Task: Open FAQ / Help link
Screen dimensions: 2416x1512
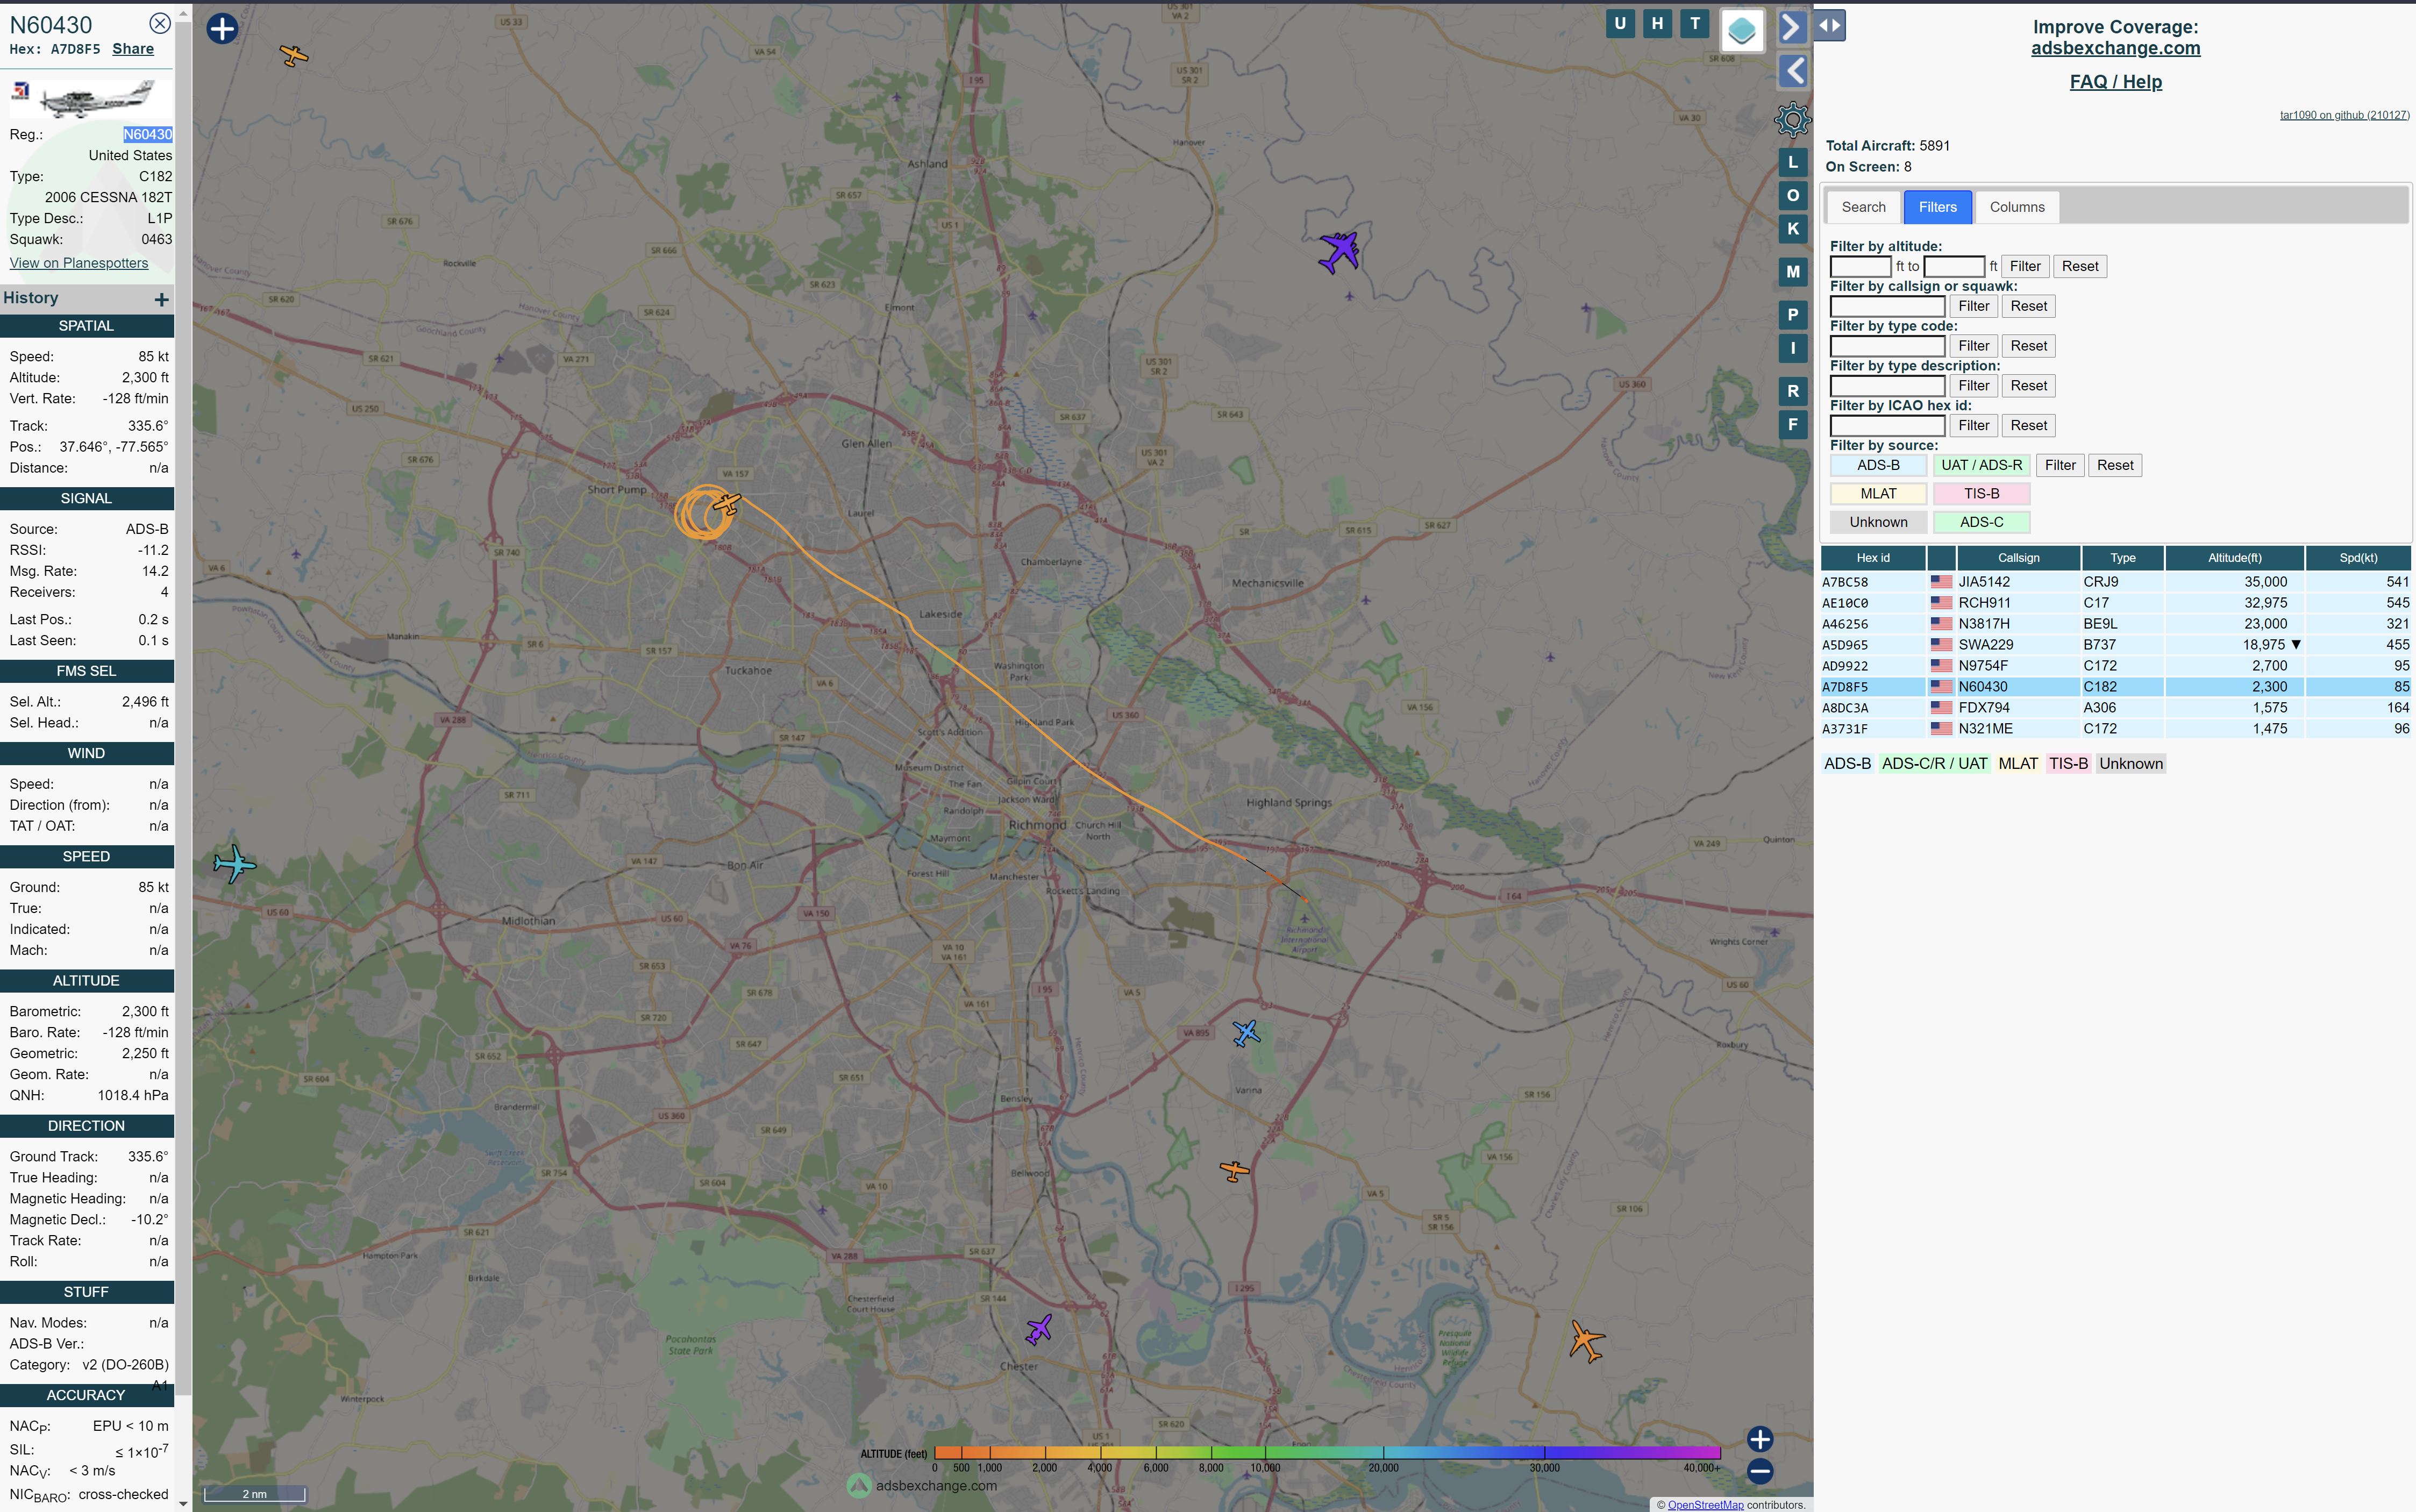Action: pyautogui.click(x=2115, y=82)
